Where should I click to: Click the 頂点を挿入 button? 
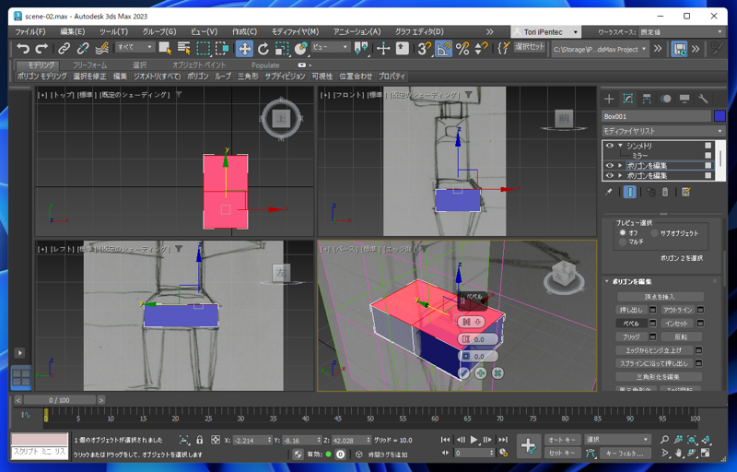point(660,297)
